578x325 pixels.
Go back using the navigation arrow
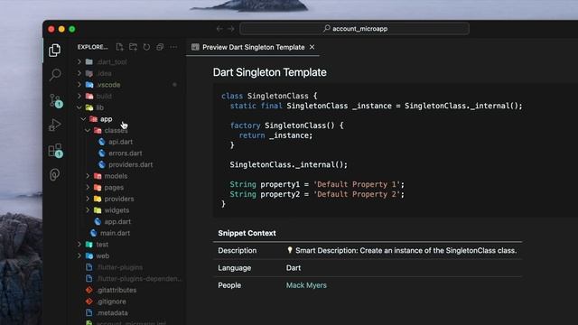[x=219, y=29]
